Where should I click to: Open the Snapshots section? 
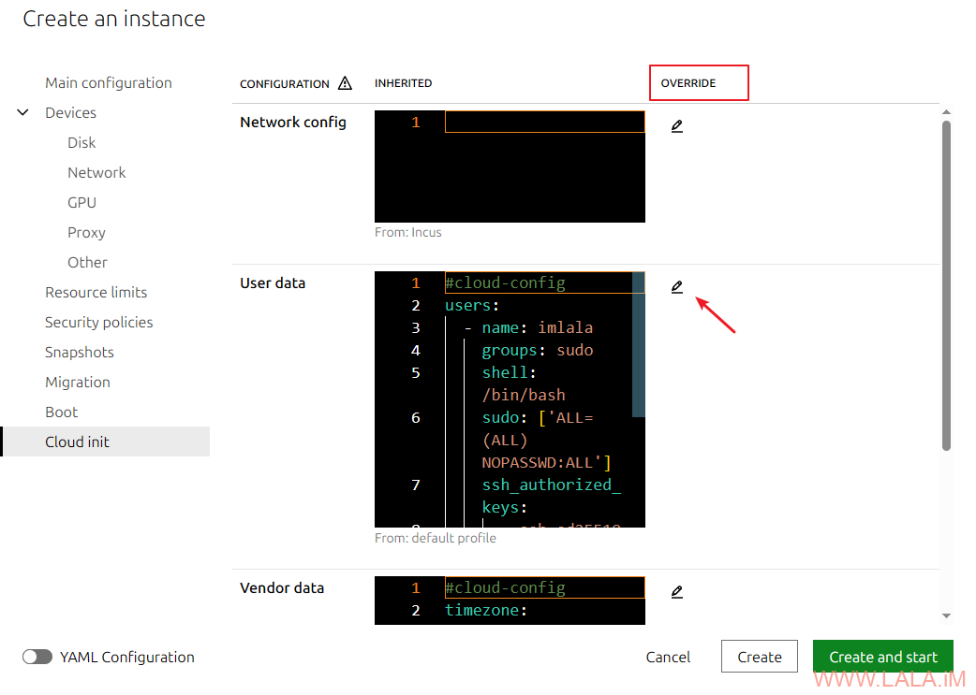point(79,352)
